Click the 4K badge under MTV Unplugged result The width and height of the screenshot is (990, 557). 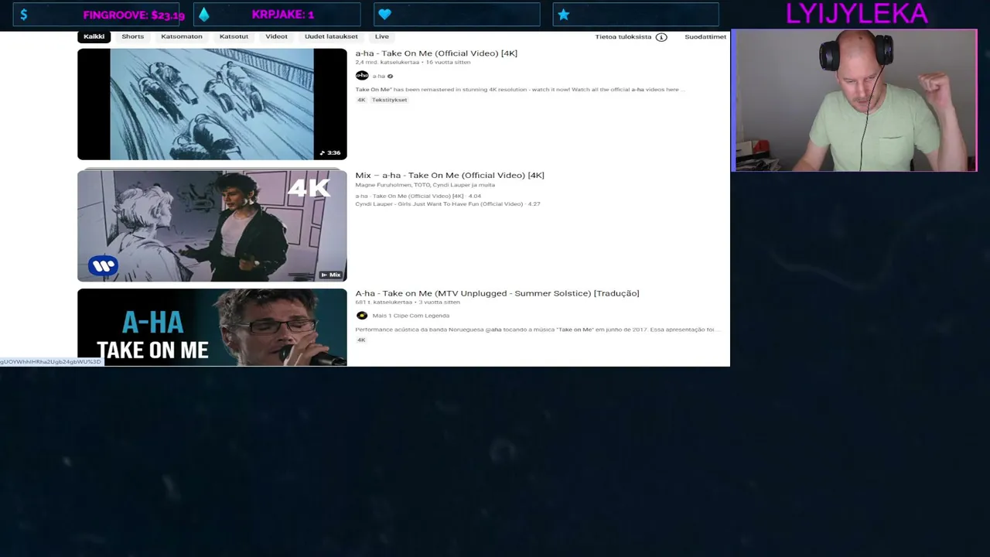[361, 340]
